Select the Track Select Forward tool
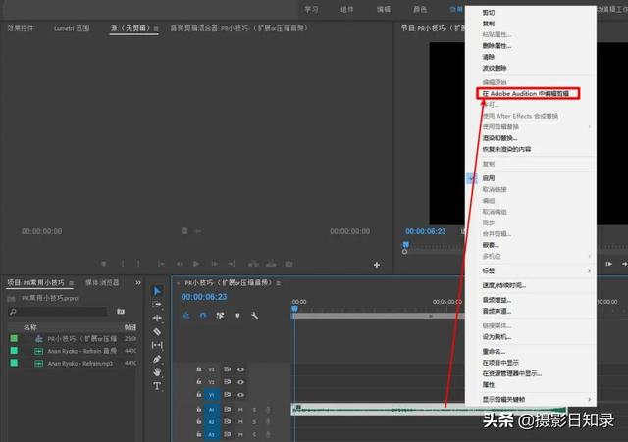Image resolution: width=628 pixels, height=442 pixels. point(157,305)
